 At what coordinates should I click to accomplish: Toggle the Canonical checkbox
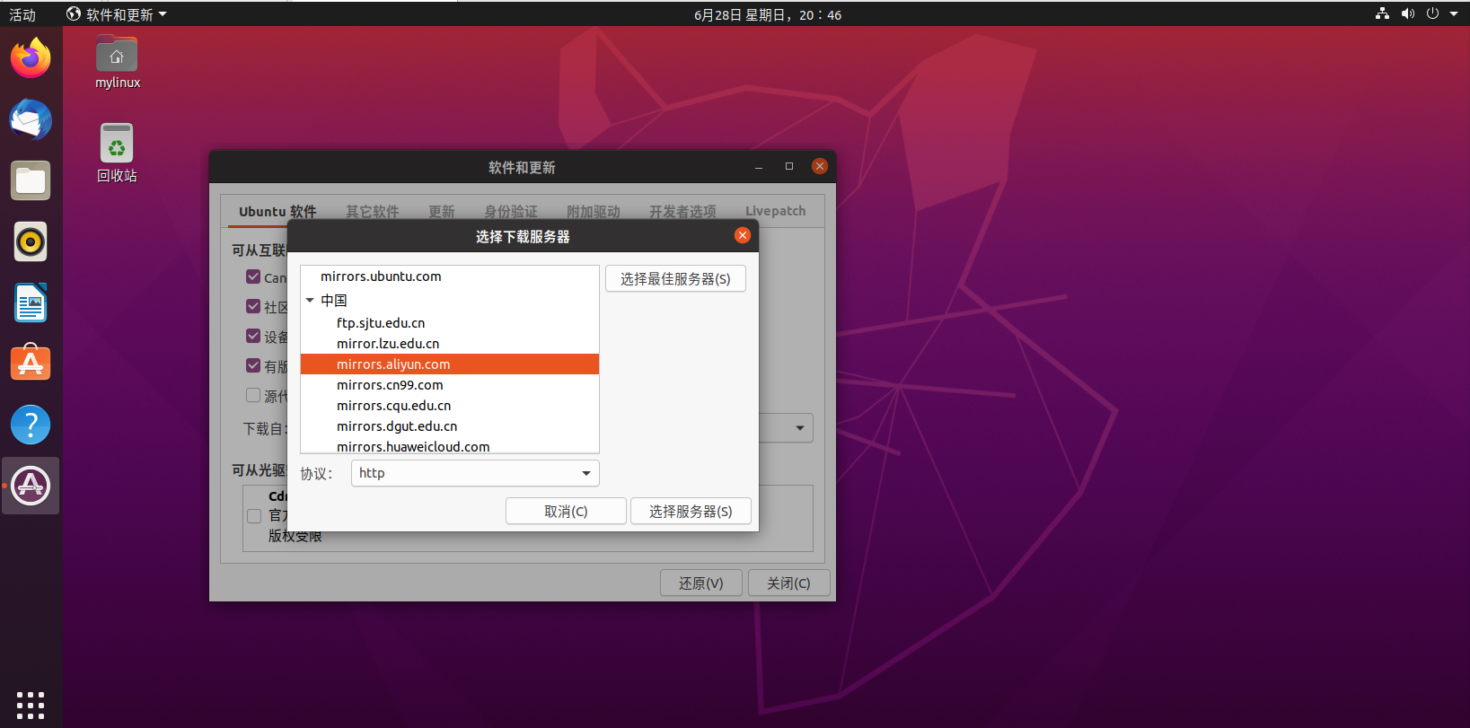[x=253, y=276]
